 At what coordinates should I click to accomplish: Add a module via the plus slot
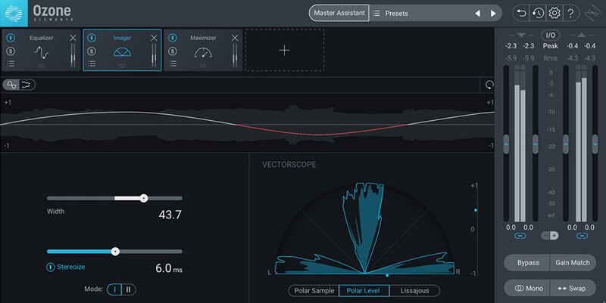tap(284, 51)
